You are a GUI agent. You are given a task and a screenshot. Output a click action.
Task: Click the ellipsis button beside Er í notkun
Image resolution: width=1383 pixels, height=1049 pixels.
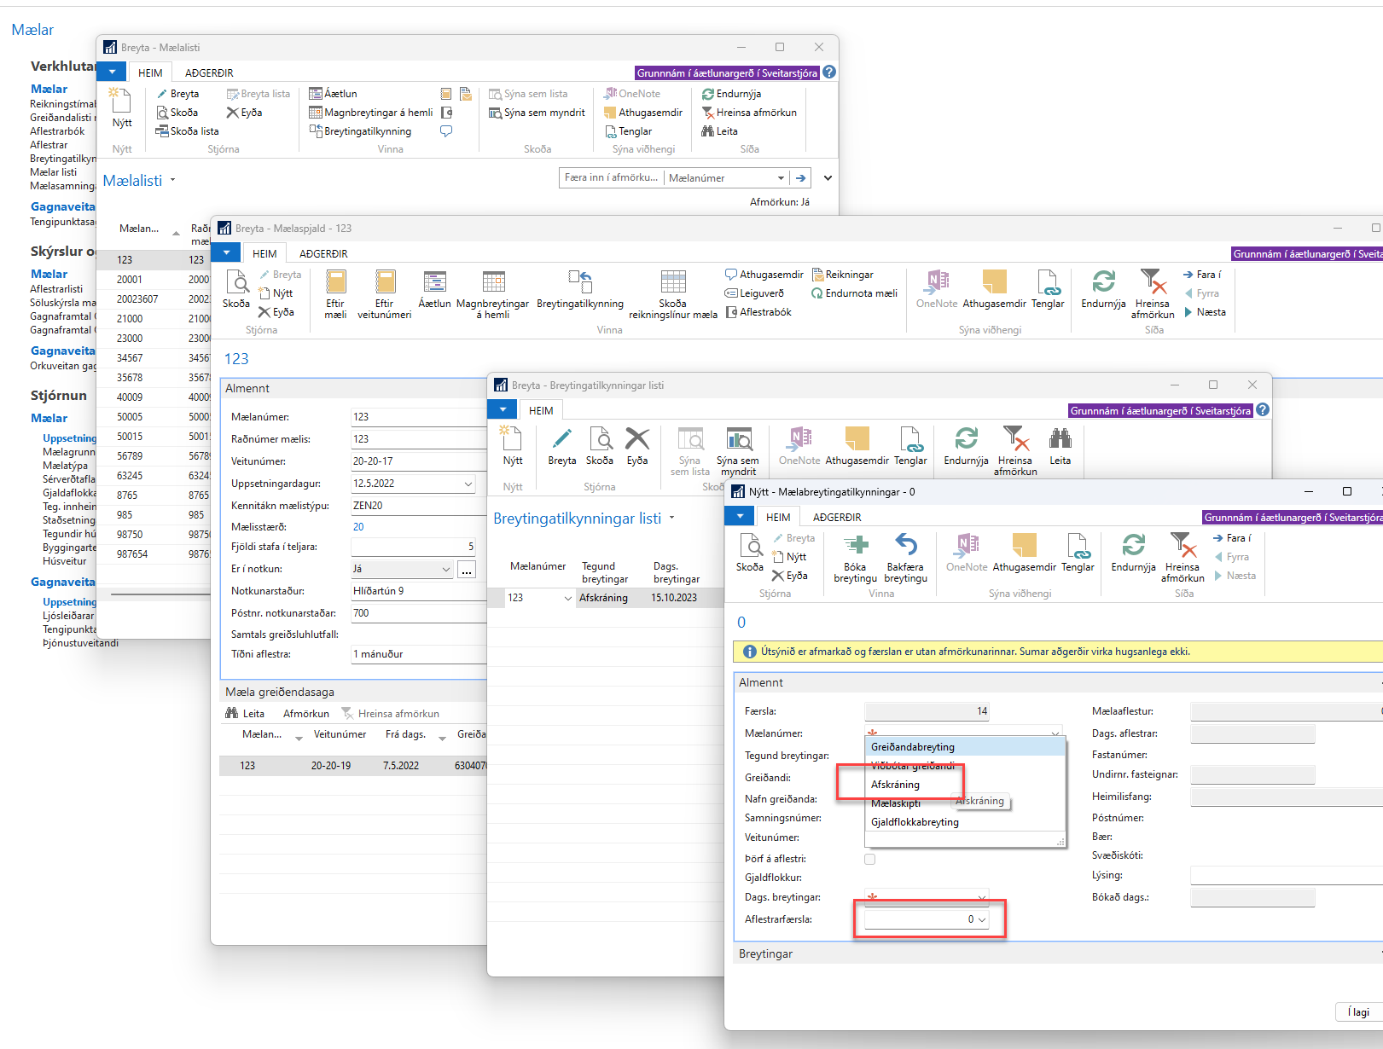point(467,570)
